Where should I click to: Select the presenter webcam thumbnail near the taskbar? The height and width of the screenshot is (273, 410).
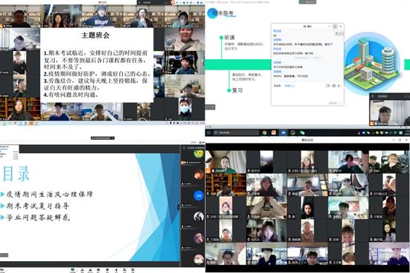click(x=389, y=112)
